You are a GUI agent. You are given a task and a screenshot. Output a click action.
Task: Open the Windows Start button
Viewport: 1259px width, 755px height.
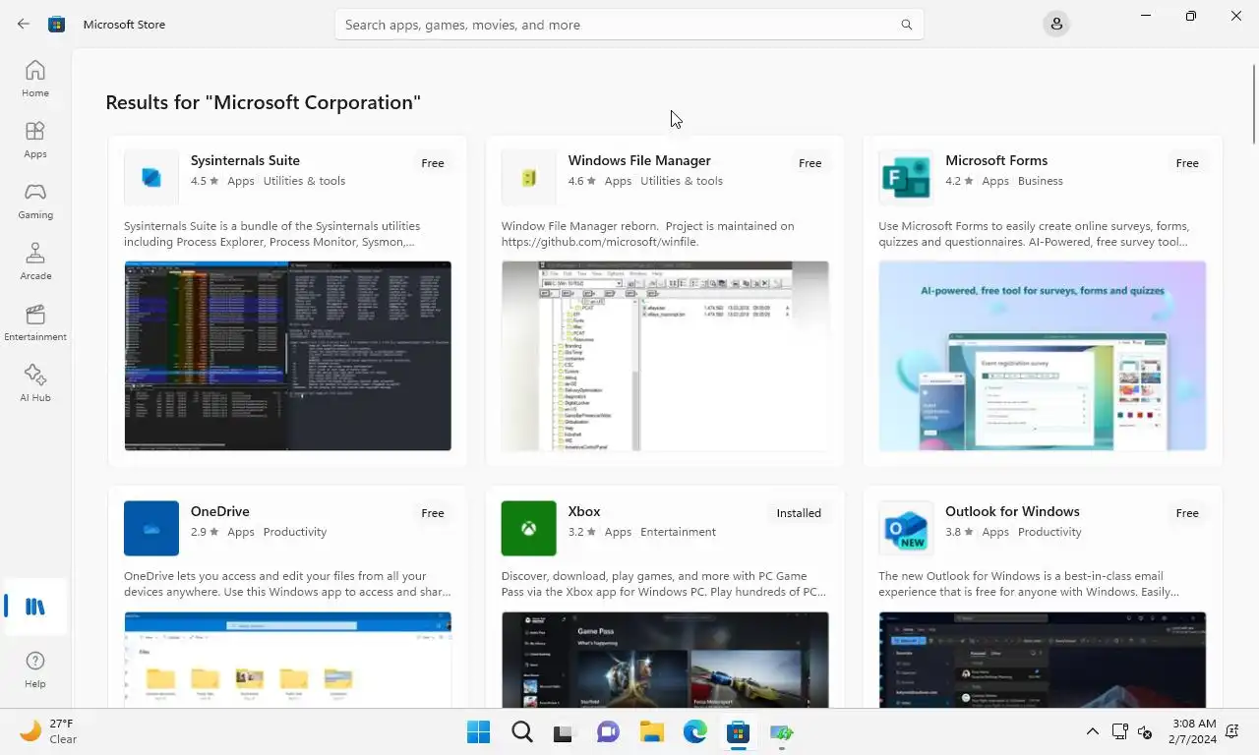pos(479,732)
